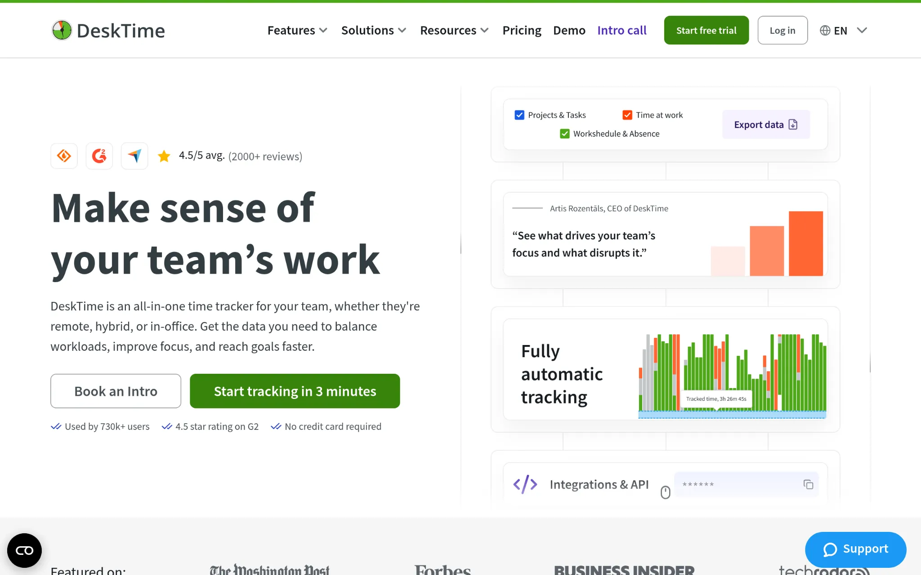Click the Start free trial button
Image resolution: width=921 pixels, height=575 pixels.
pos(706,30)
